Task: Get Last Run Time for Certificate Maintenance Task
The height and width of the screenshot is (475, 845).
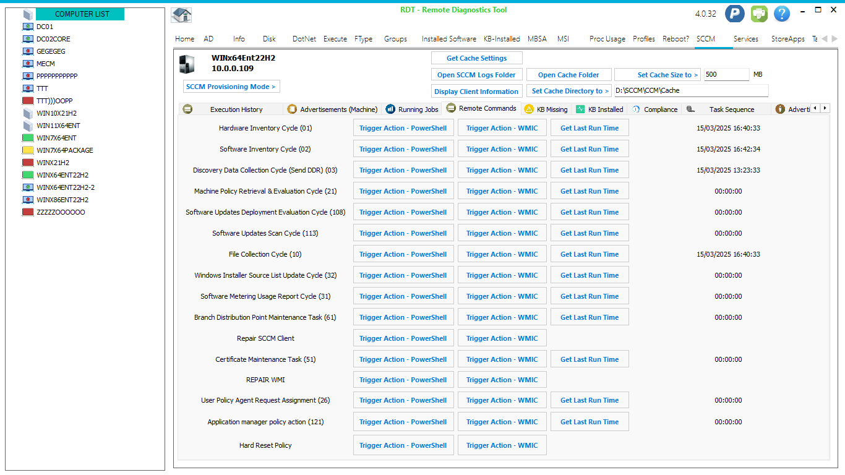Action: [x=590, y=359]
